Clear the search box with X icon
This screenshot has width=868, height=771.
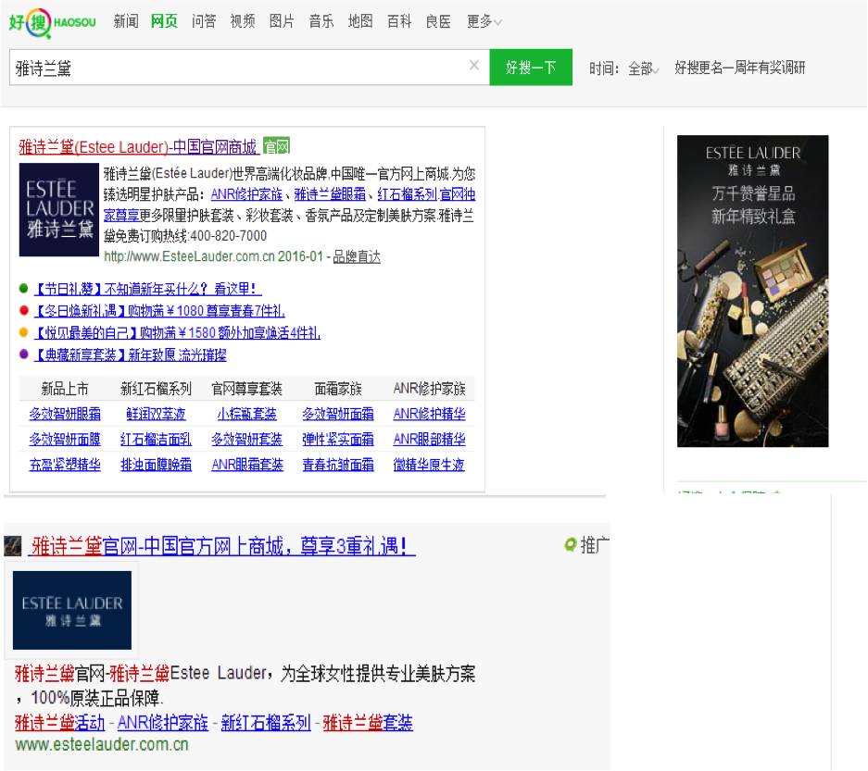[x=474, y=66]
